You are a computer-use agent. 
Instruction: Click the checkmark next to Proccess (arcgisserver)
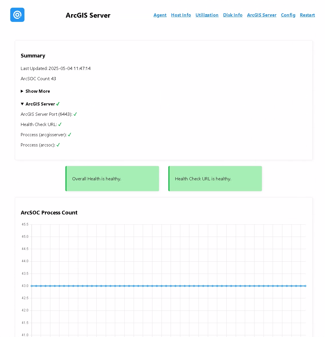coord(70,135)
